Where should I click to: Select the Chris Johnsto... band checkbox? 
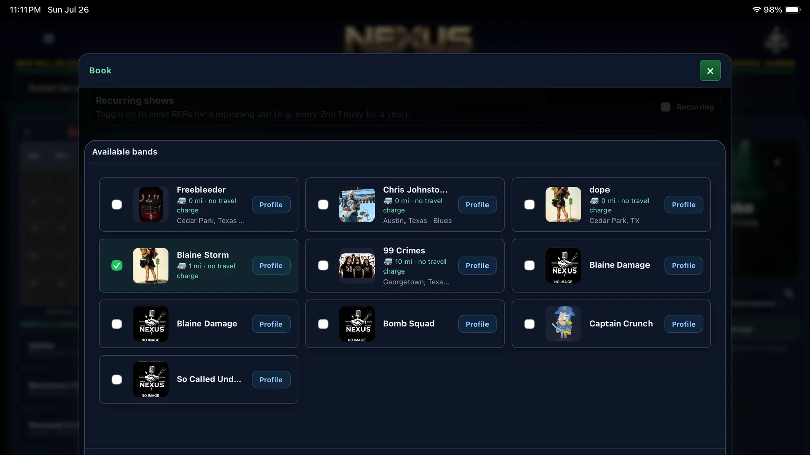pyautogui.click(x=323, y=205)
